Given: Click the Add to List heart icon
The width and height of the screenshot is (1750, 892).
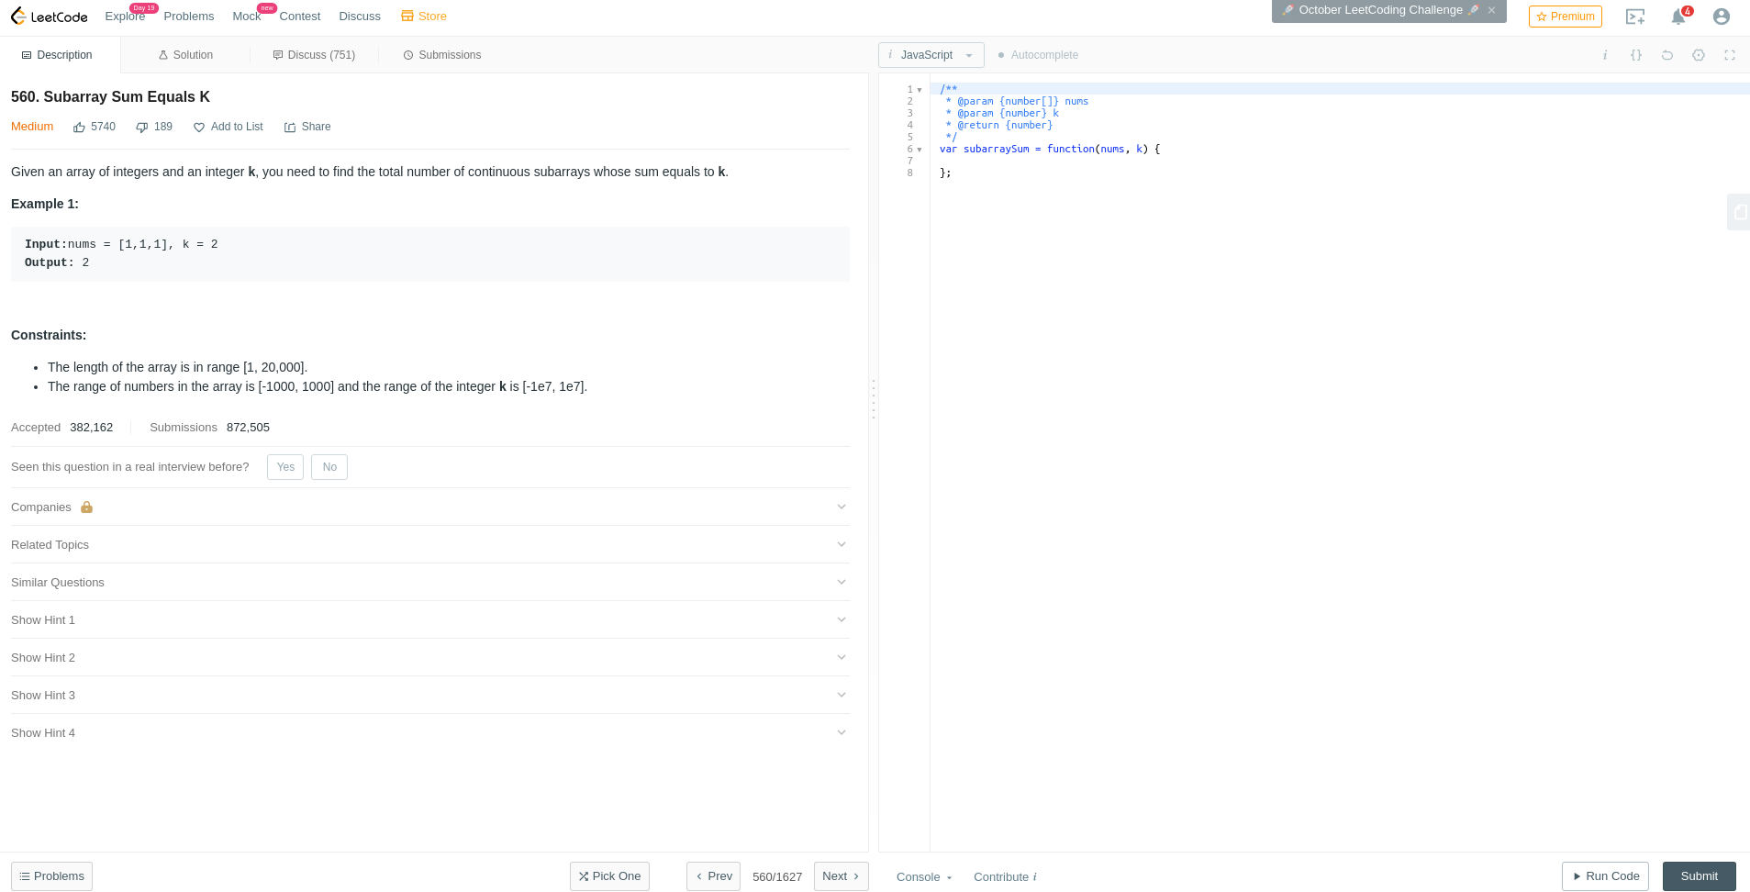Looking at the screenshot, I should [x=199, y=128].
